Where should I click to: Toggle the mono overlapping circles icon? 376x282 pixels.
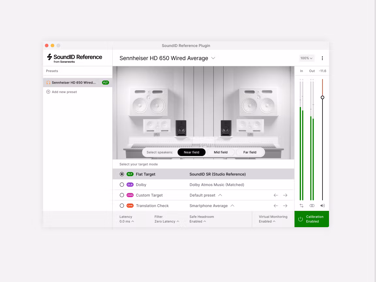click(312, 206)
